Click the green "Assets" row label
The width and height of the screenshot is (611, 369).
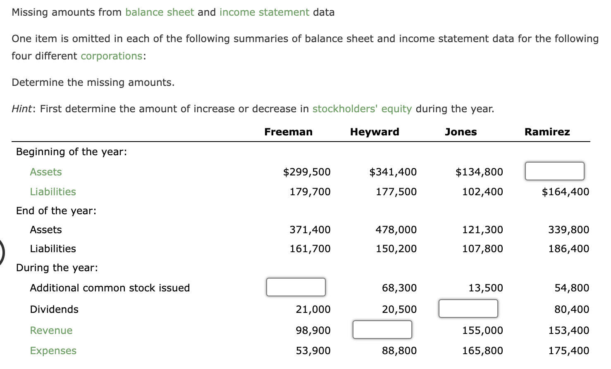coord(45,172)
